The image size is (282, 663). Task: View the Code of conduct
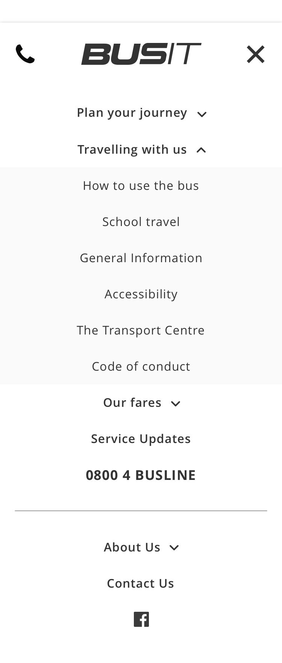coord(141,367)
